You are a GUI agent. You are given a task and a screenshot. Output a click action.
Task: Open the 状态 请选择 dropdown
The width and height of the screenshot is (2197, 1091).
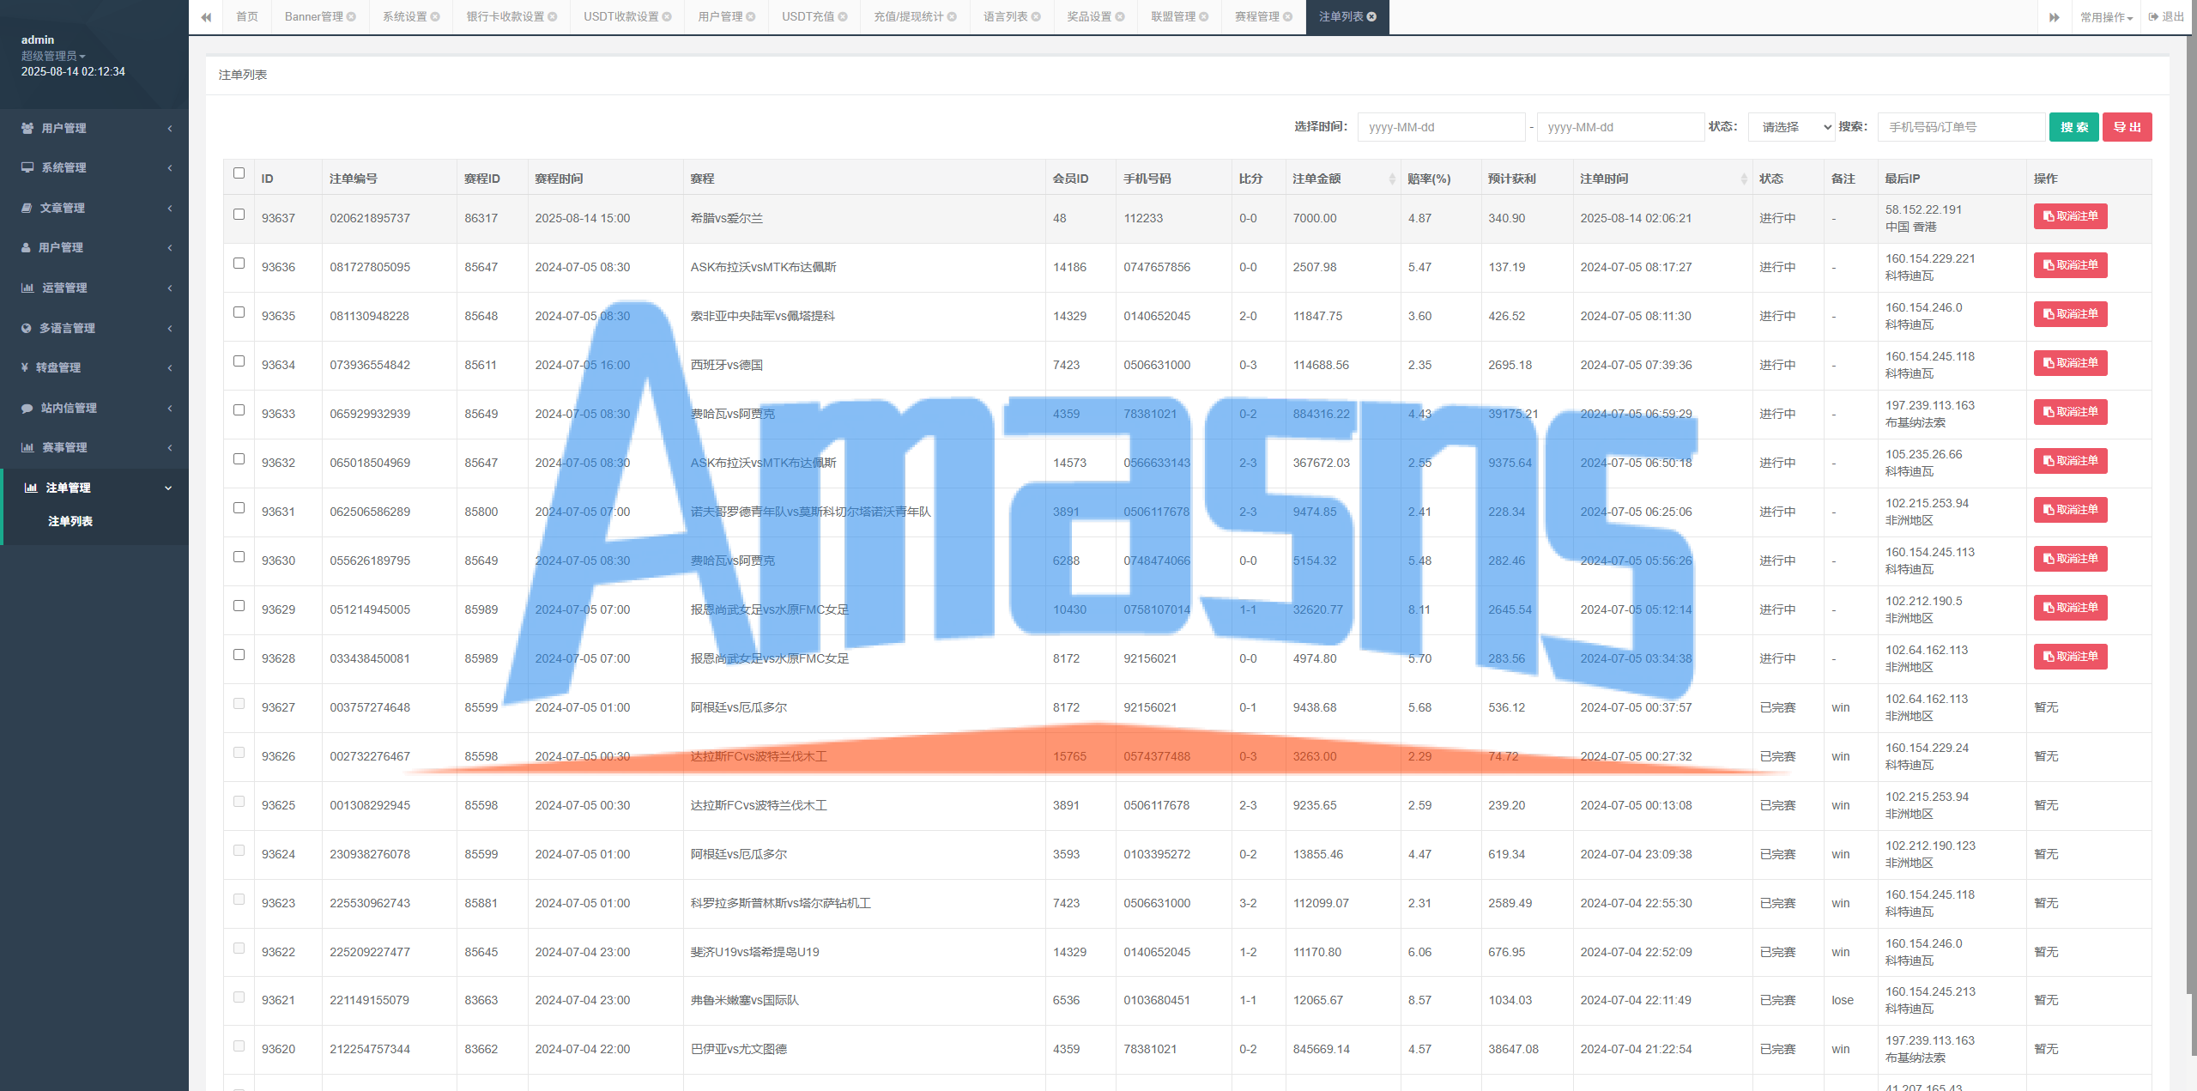point(1791,127)
